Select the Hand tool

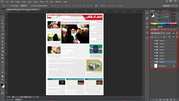[x=2, y=76]
